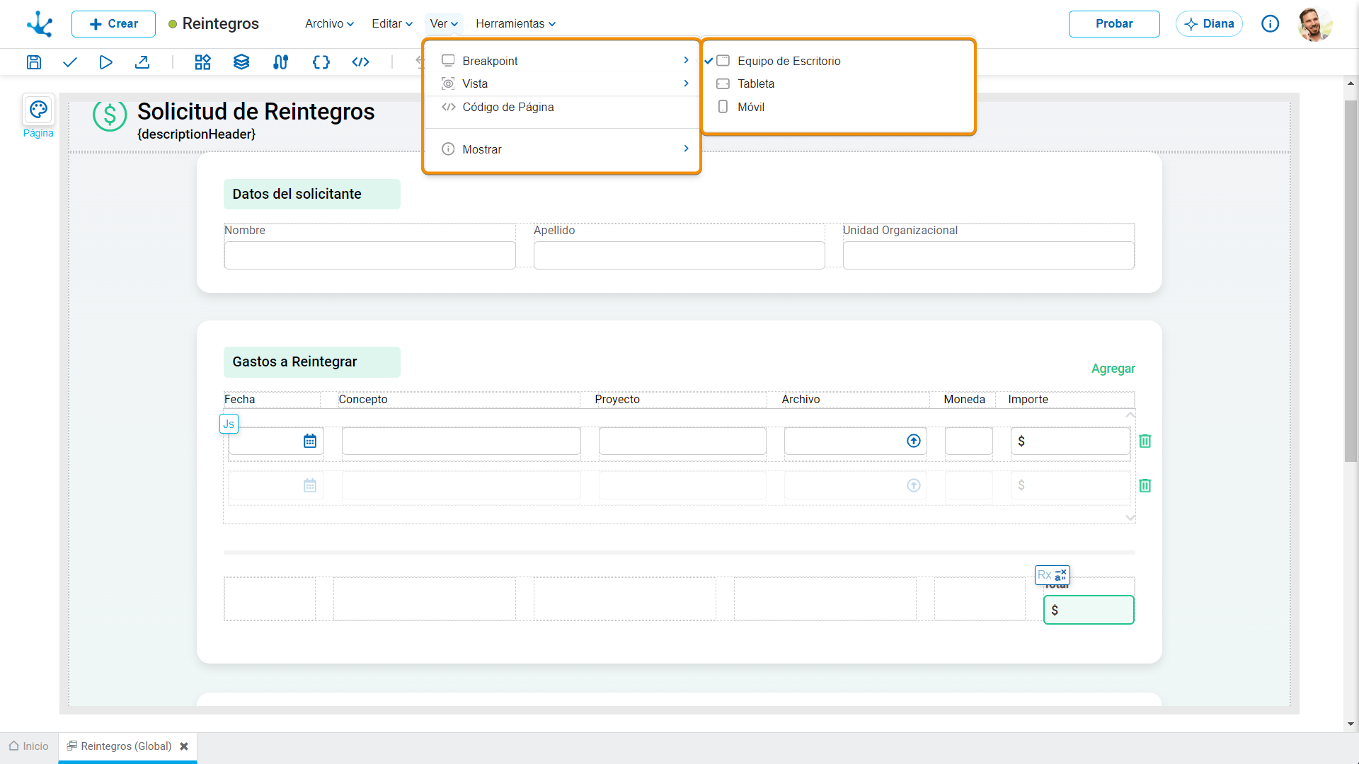Click the Agregar link
The image size is (1359, 764).
point(1113,369)
